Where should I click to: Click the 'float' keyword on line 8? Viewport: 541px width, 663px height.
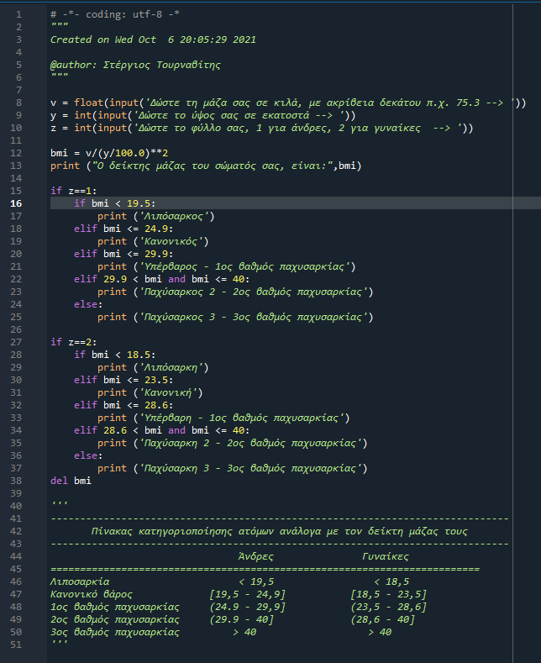(x=88, y=103)
